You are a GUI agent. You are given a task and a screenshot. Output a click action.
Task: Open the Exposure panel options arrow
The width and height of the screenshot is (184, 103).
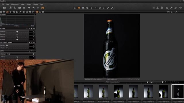click(35, 29)
